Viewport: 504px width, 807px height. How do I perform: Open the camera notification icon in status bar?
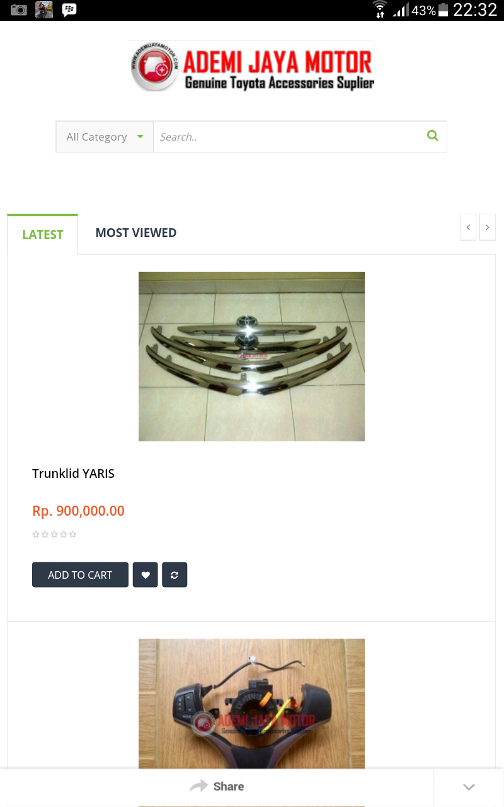click(x=19, y=9)
